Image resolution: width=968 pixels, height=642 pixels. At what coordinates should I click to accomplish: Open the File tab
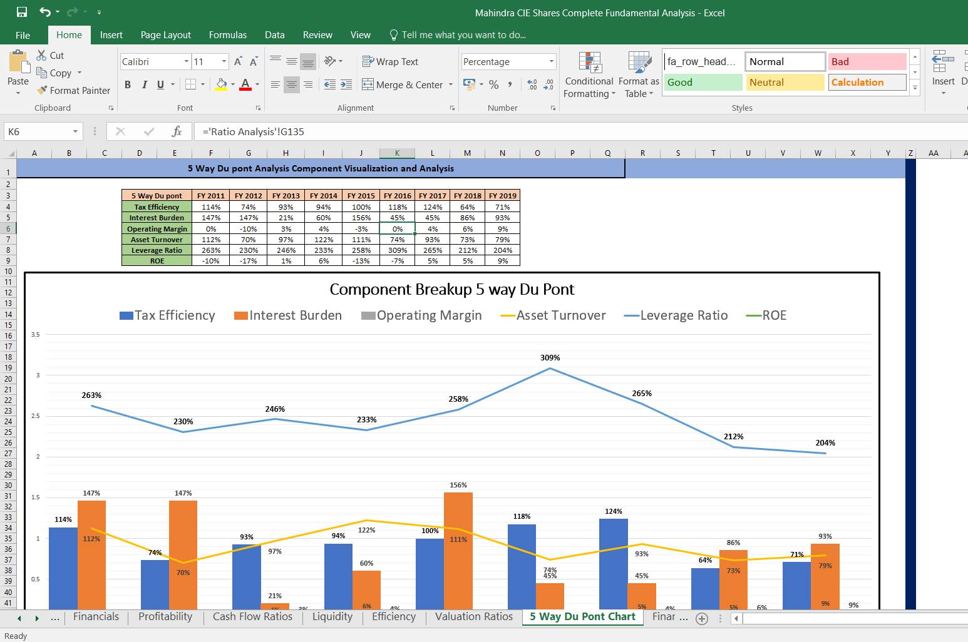pyautogui.click(x=23, y=35)
